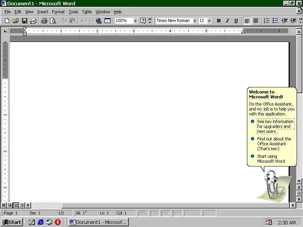Open a file with the folder icon
This screenshot has width=303, height=227.
(16, 21)
